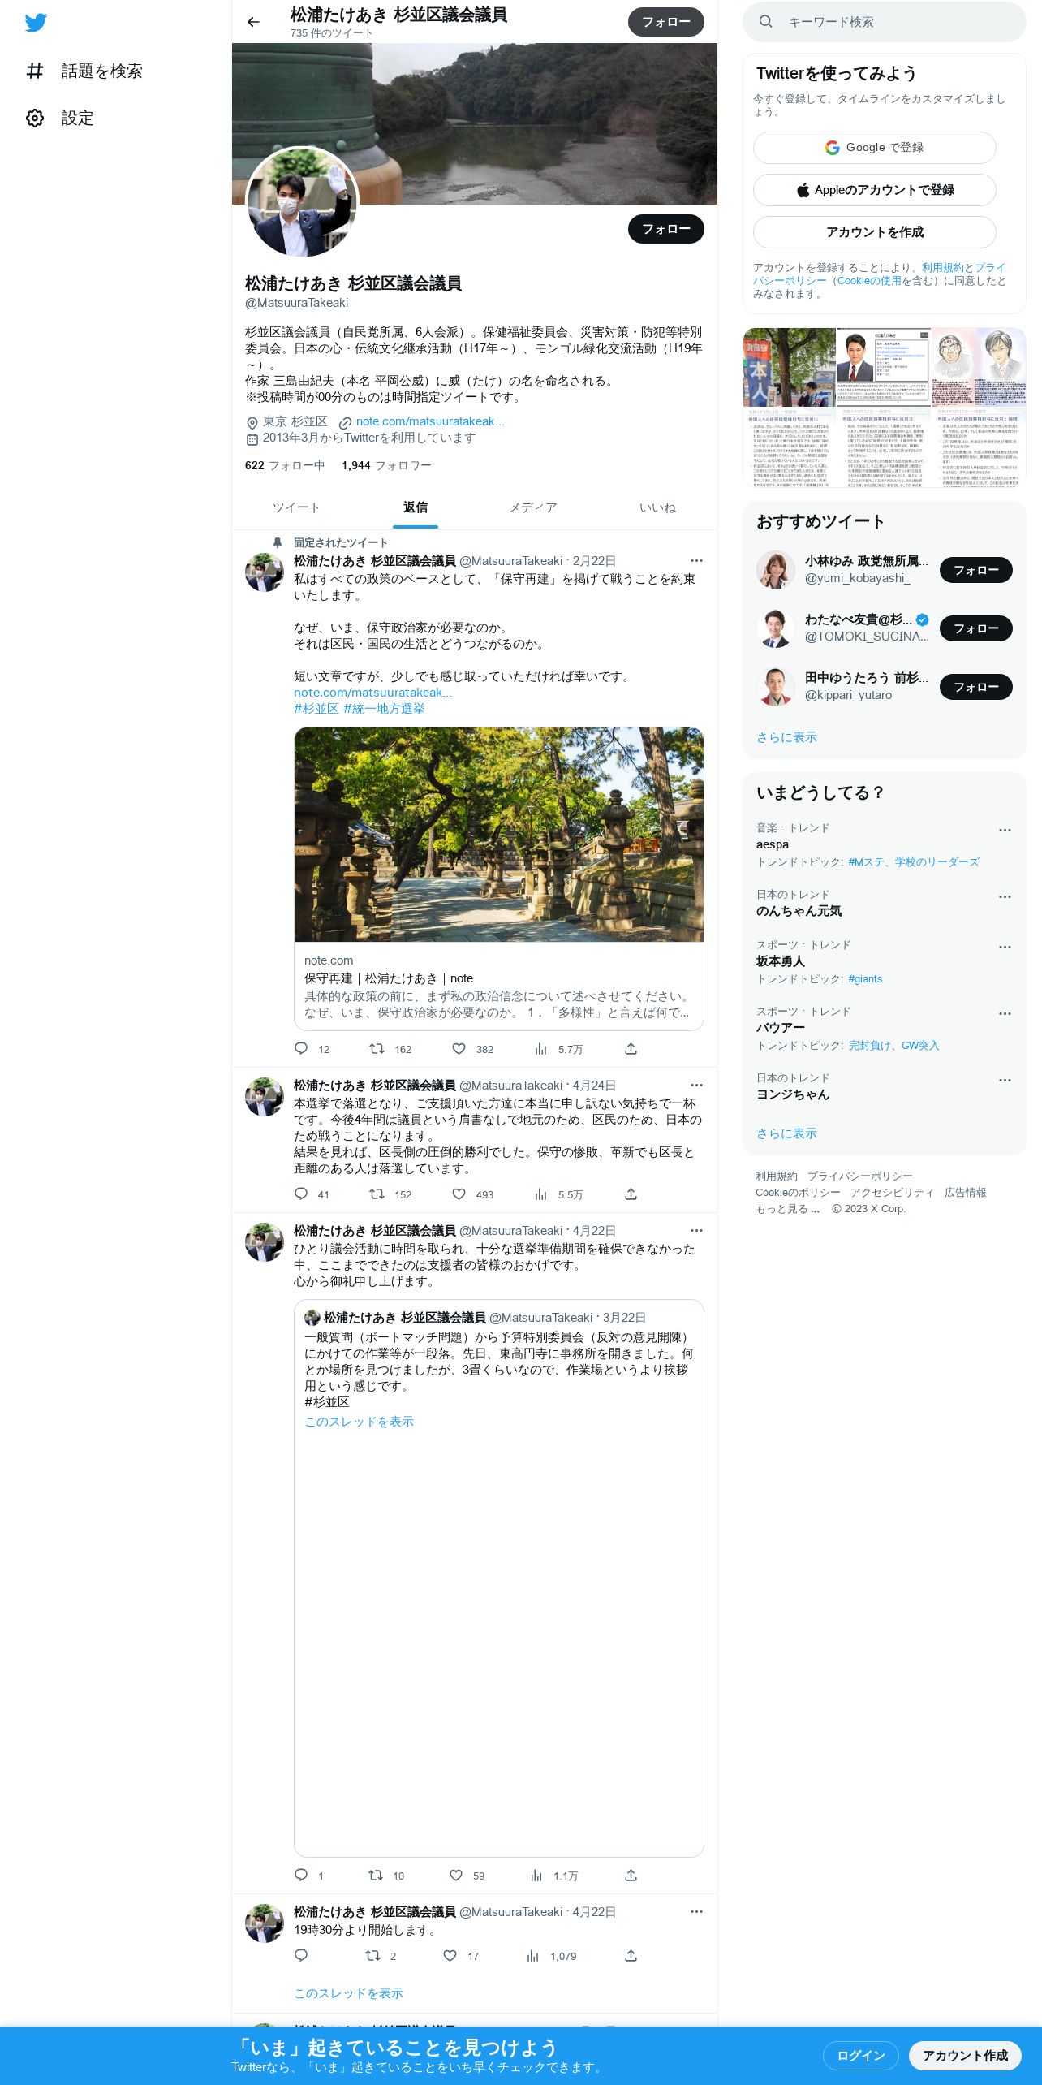Open このスレッドを表示 in quoted tweet
This screenshot has height=2085, width=1042.
[359, 1422]
